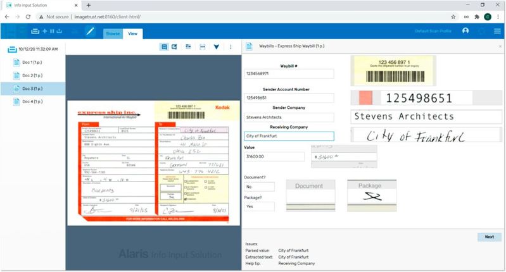Image resolution: width=506 pixels, height=272 pixels.
Task: Click Help tip 'Receiving Company' text
Action: click(x=296, y=263)
